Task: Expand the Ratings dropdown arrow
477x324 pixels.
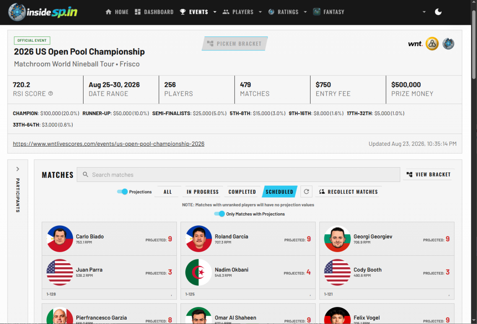Action: point(305,12)
